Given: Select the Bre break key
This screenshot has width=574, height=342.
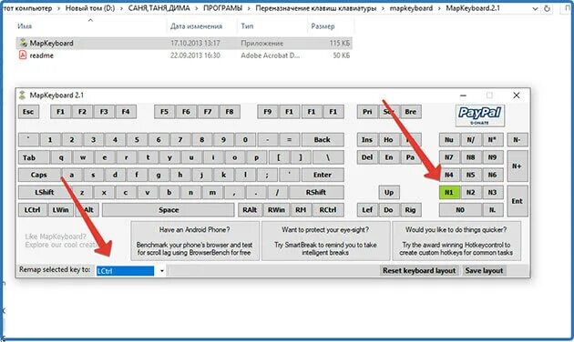Looking at the screenshot, I should click(x=410, y=112).
